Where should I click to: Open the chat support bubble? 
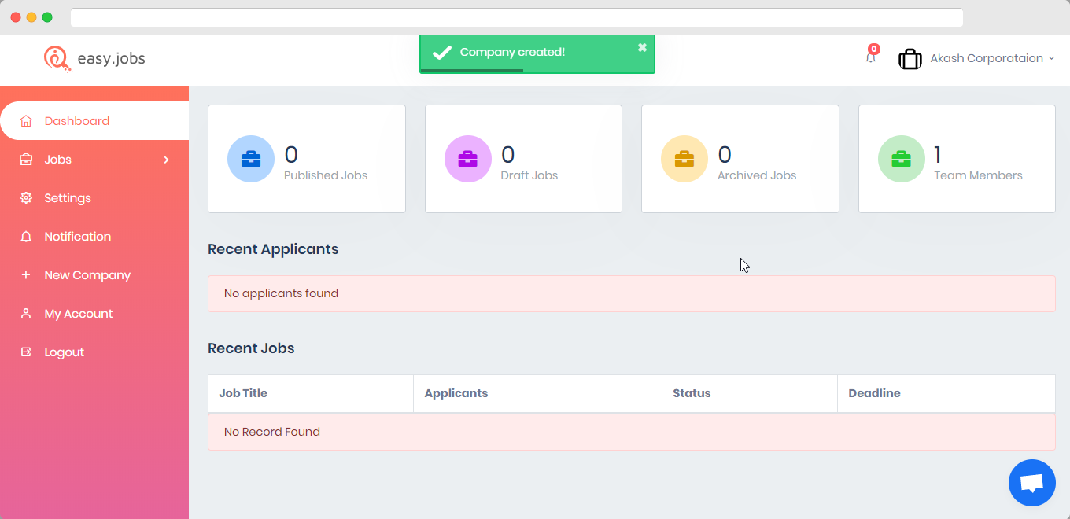(x=1032, y=483)
